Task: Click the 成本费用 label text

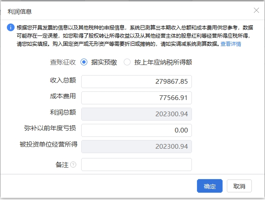Action: coord(63,96)
